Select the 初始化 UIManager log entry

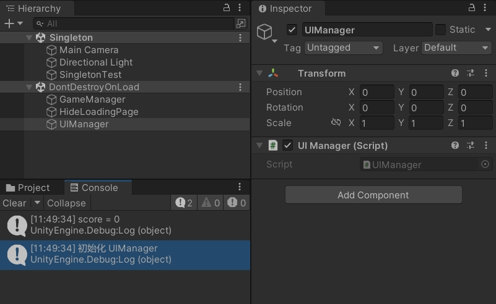pos(125,255)
